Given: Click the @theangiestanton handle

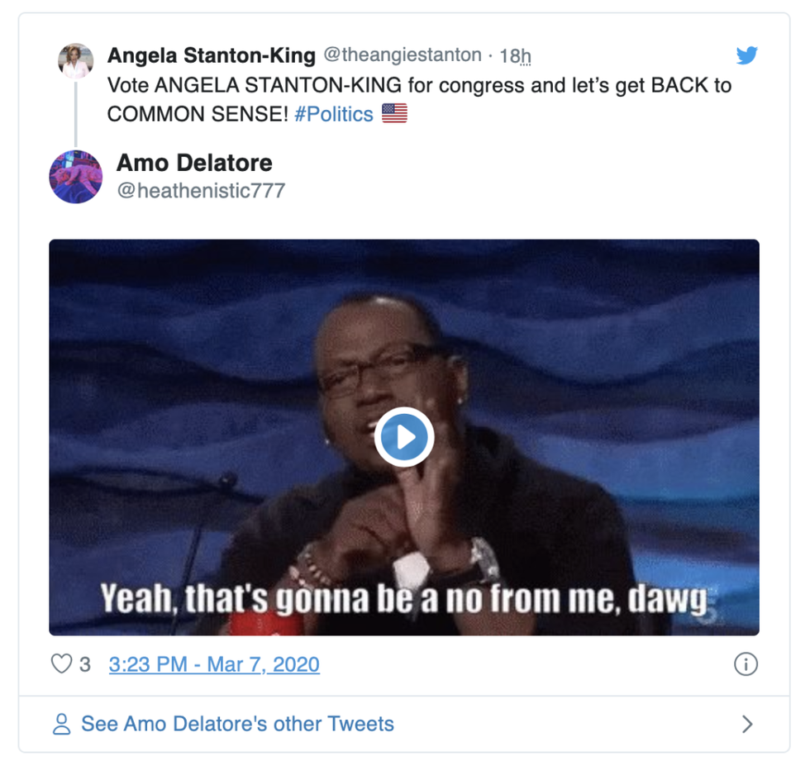Looking at the screenshot, I should (402, 55).
